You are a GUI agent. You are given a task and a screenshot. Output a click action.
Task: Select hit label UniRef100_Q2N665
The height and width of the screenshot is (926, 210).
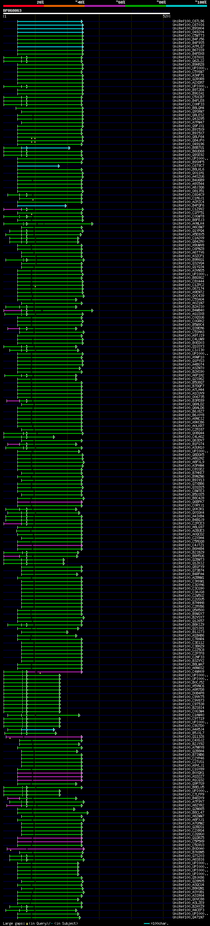click(x=188, y=809)
